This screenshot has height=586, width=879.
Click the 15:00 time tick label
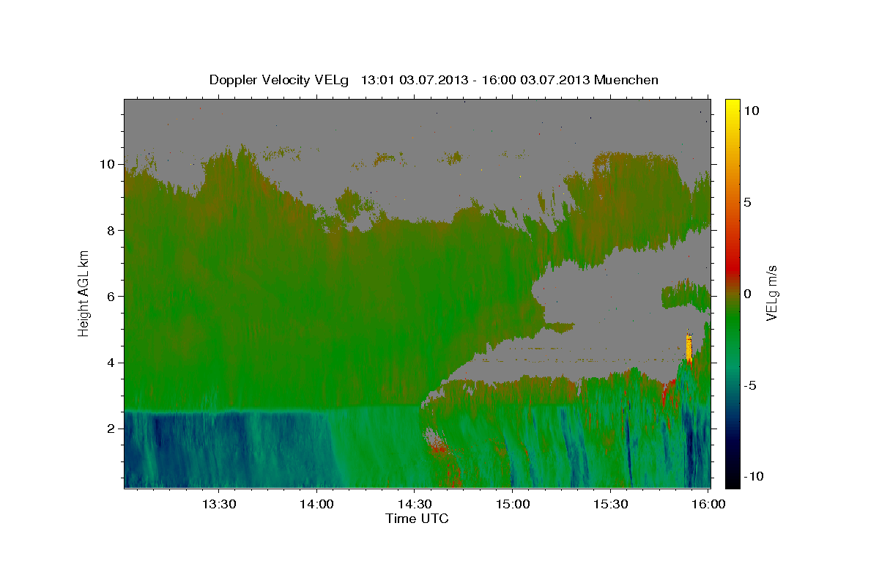pos(513,504)
